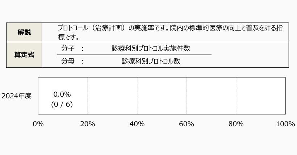Select the 2024年度 row label
This screenshot has height=155, width=297.
(17, 96)
